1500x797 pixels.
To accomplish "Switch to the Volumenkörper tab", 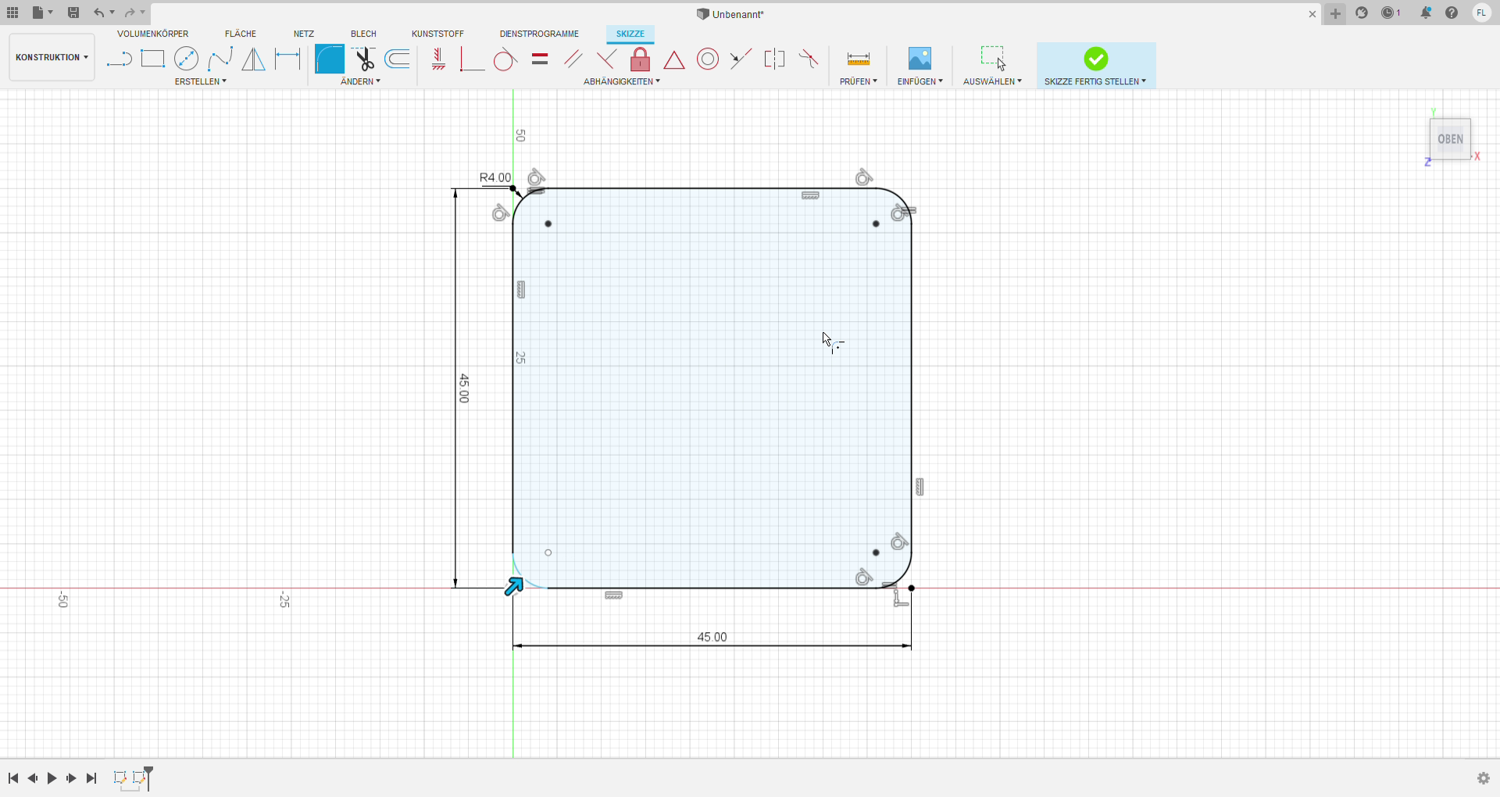I will pyautogui.click(x=152, y=34).
